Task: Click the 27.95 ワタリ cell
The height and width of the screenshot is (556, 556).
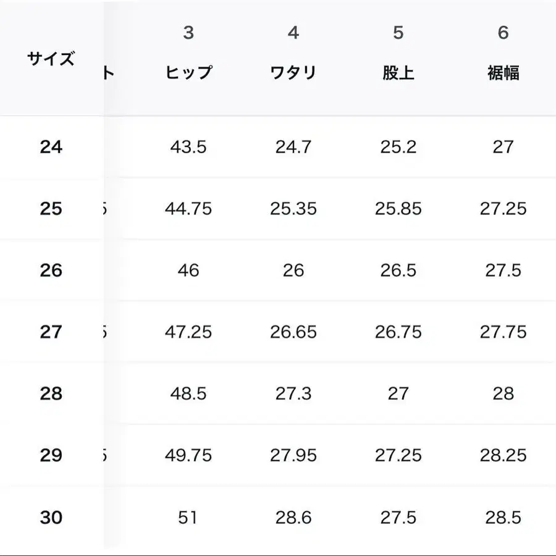Action: [x=293, y=455]
